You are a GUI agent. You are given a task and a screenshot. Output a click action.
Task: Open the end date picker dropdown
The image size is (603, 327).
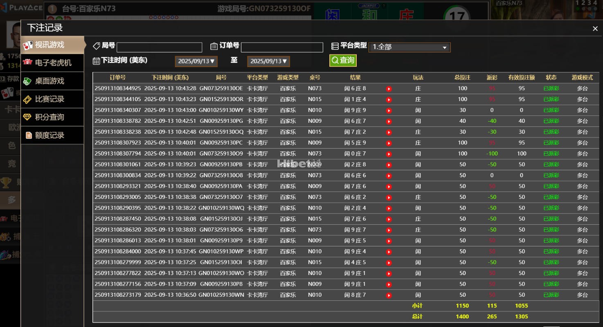point(268,61)
